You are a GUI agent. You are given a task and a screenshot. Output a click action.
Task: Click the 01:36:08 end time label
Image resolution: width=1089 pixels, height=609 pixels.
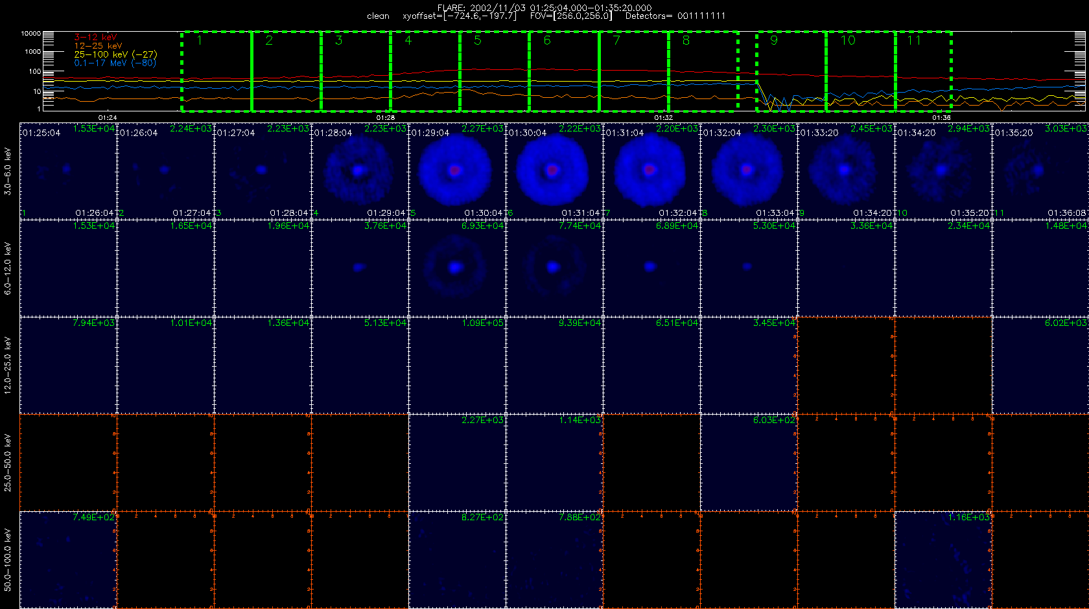1067,213
